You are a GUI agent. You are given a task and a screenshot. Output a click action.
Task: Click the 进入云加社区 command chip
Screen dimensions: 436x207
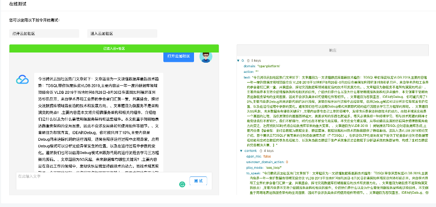(122, 34)
